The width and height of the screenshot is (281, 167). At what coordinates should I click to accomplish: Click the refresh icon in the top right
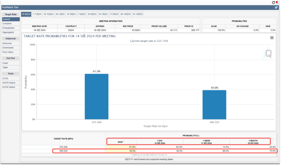[273, 2]
